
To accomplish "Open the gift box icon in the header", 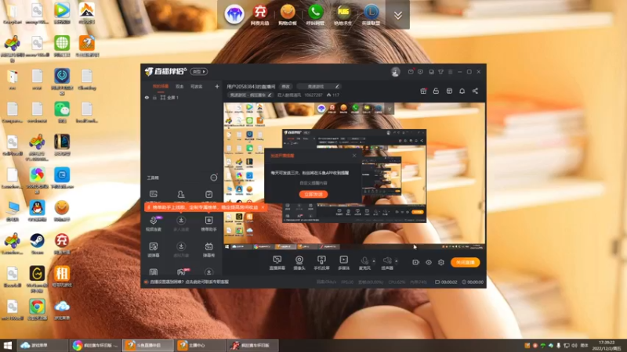I will pyautogui.click(x=423, y=91).
